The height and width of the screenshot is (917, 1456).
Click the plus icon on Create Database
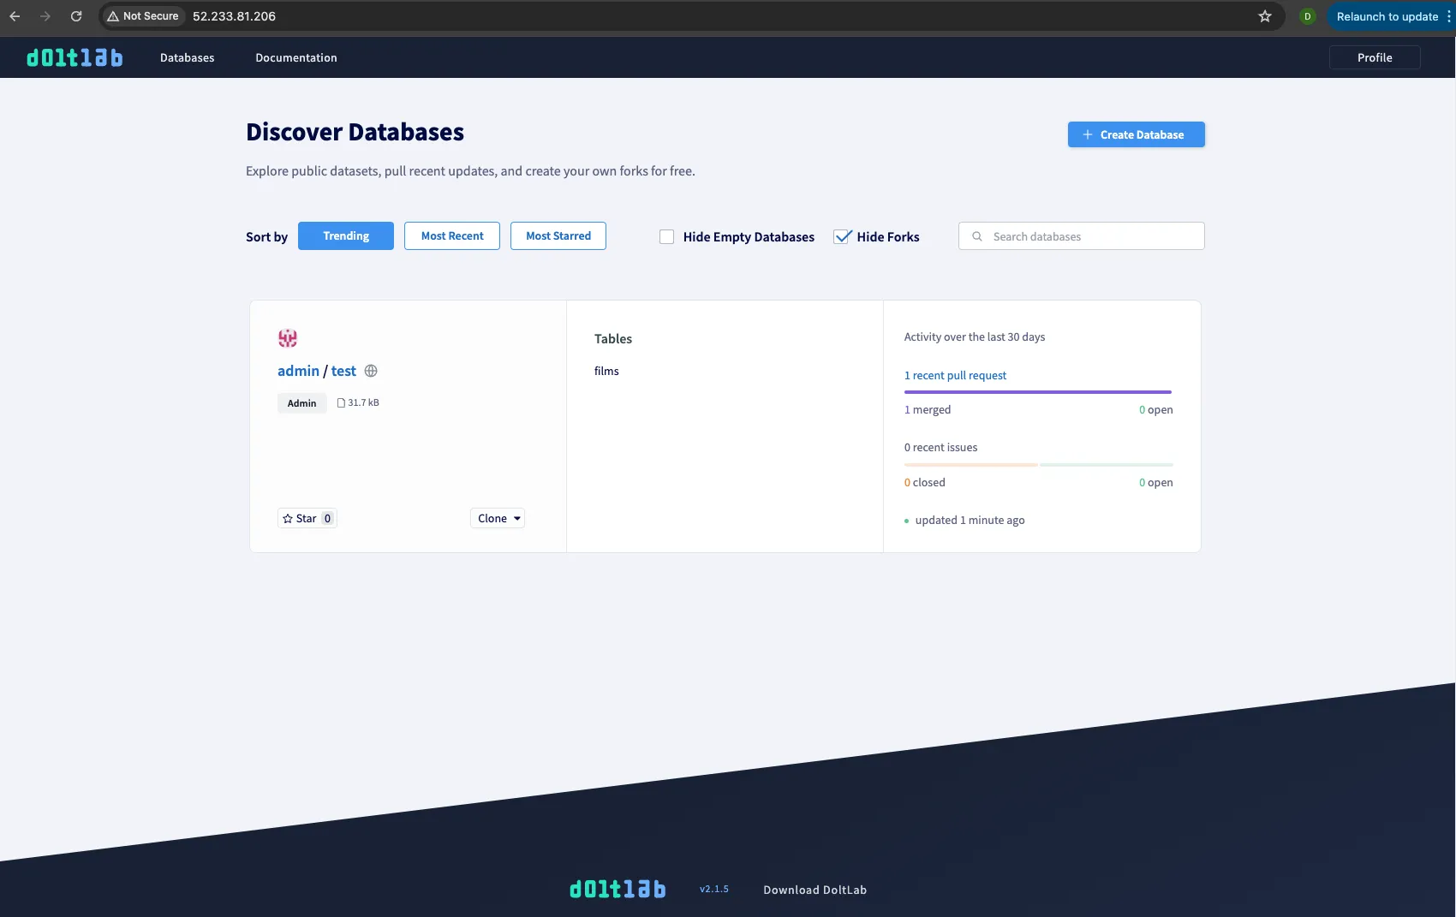(x=1087, y=134)
